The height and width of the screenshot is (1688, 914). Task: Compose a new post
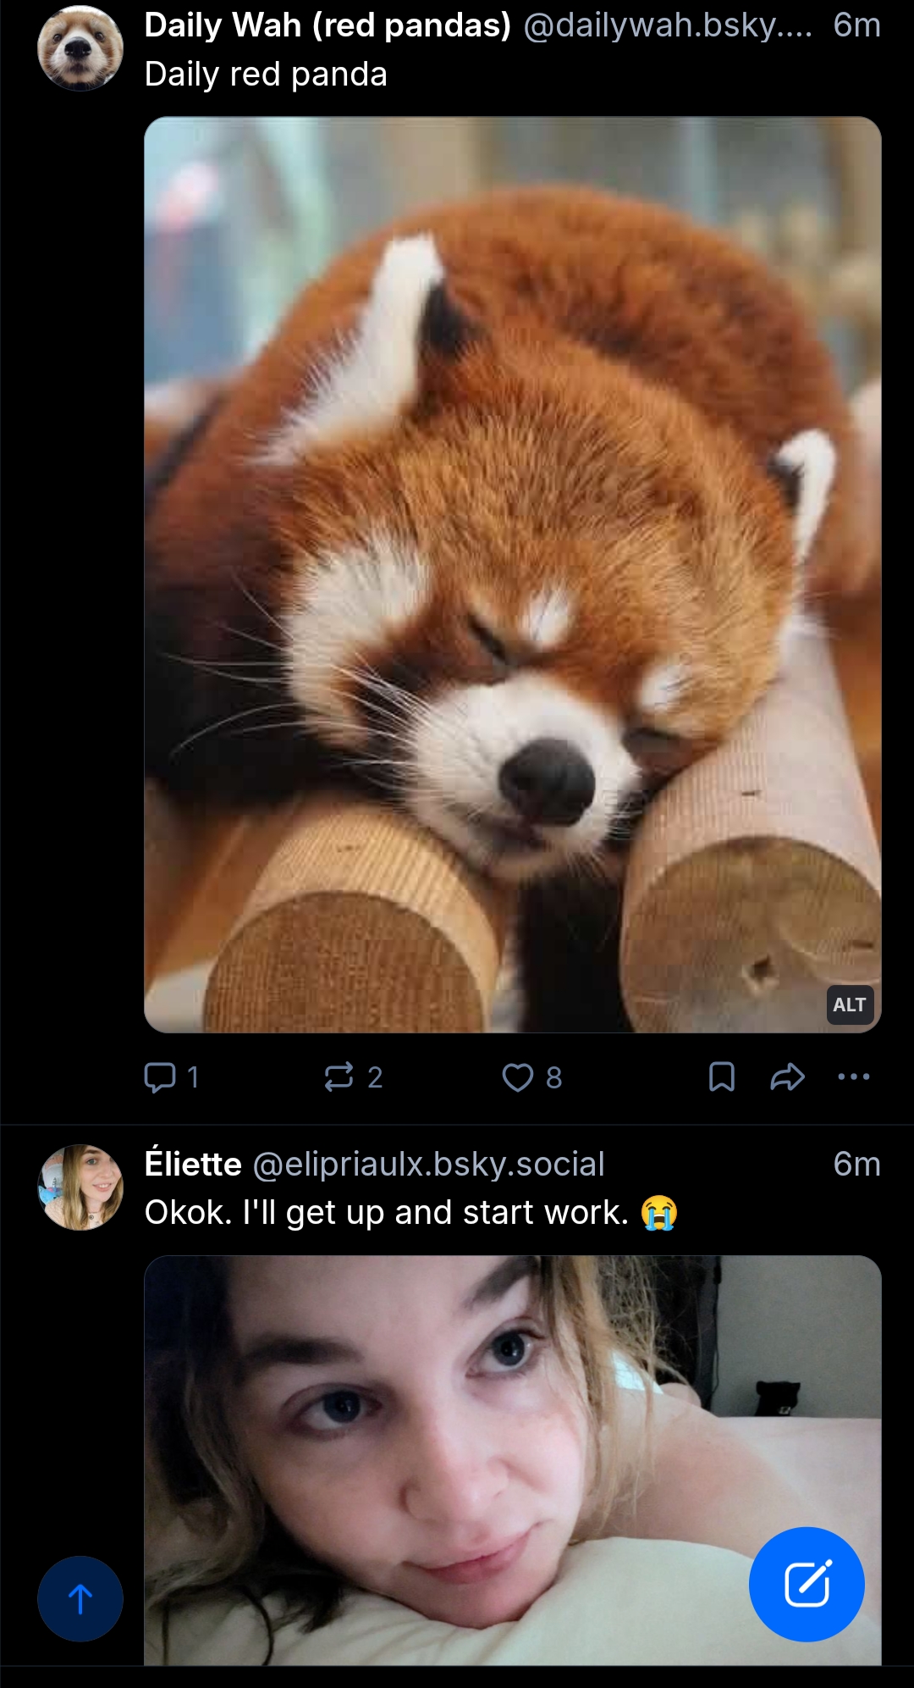click(807, 1584)
